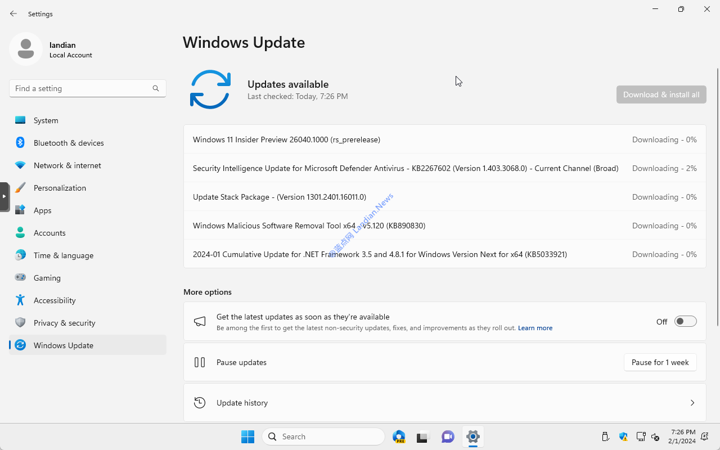Screen dimensions: 720x450
Task: Click the Gaming controller icon
Action: click(20, 278)
